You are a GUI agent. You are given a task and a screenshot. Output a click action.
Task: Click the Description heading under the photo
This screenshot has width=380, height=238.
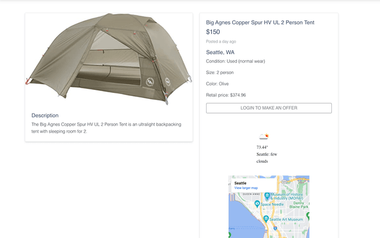[x=45, y=115]
